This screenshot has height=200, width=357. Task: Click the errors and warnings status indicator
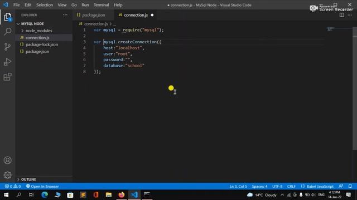(13, 187)
